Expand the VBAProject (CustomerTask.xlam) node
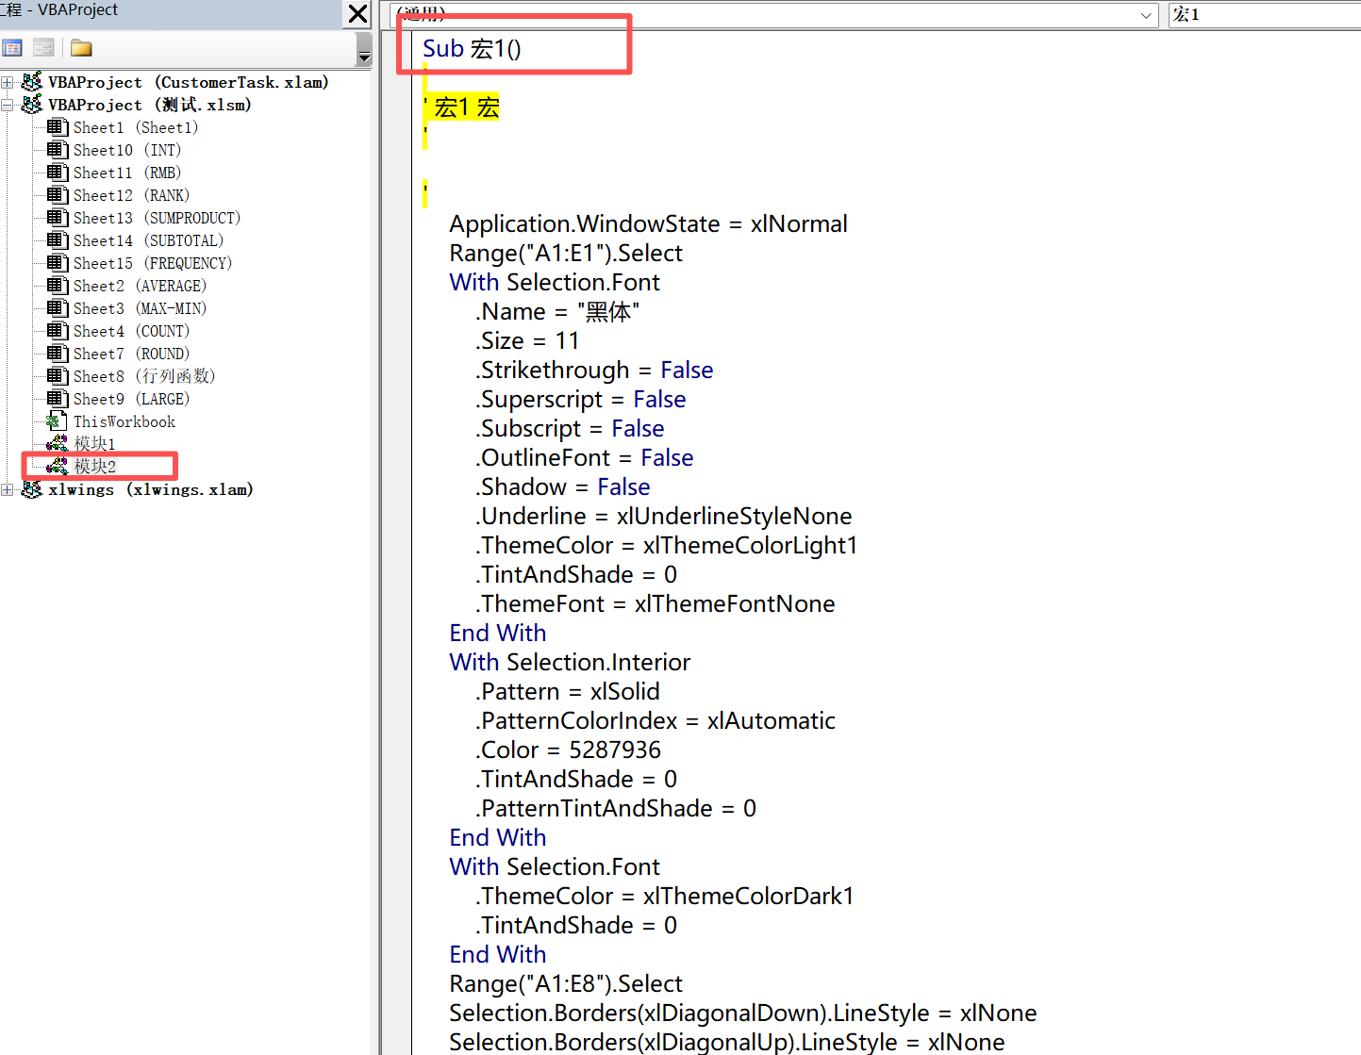The height and width of the screenshot is (1055, 1361). 8,83
